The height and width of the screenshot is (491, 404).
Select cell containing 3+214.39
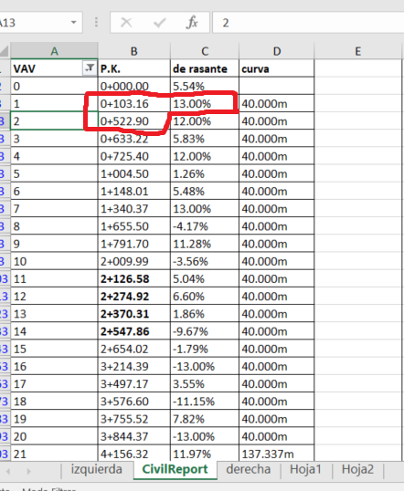pos(134,367)
